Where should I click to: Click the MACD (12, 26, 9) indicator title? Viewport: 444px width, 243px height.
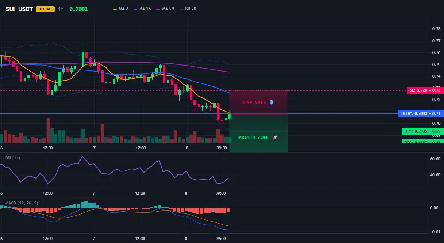pyautogui.click(x=21, y=203)
